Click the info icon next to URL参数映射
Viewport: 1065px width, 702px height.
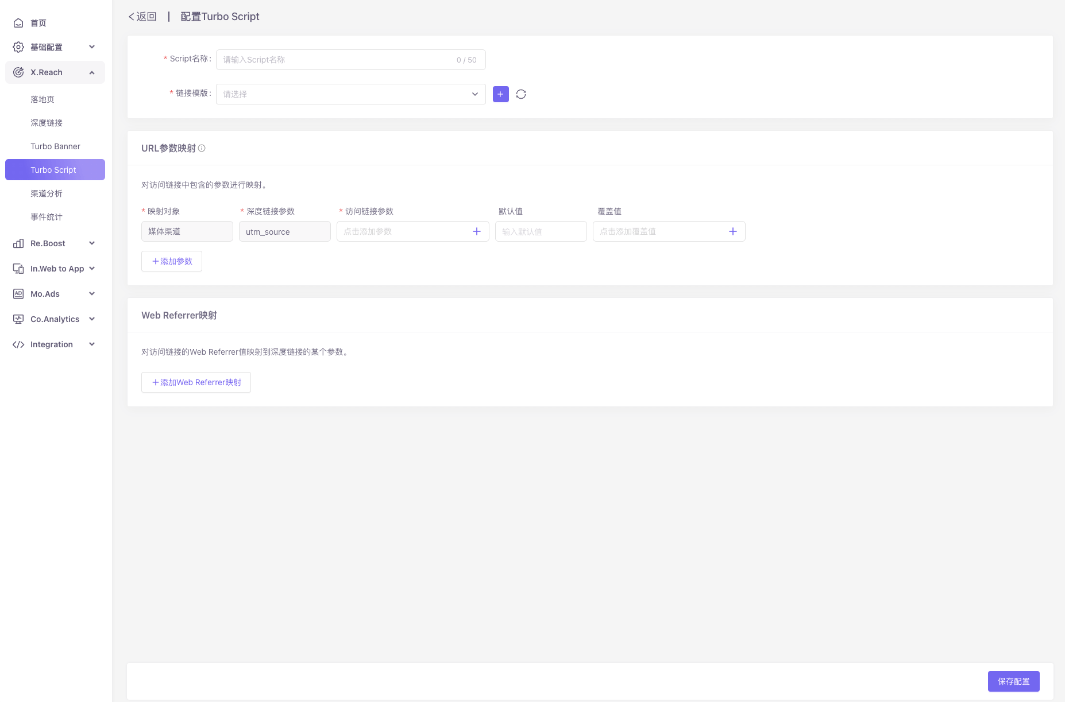pos(202,148)
